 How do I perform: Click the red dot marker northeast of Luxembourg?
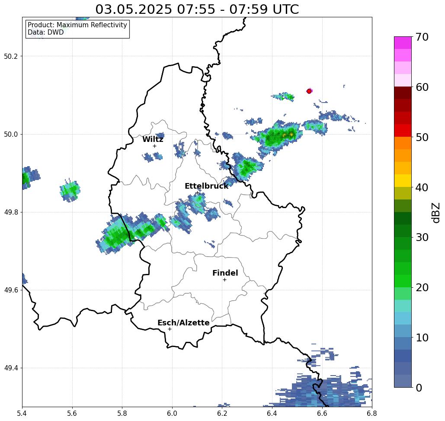pos(309,91)
